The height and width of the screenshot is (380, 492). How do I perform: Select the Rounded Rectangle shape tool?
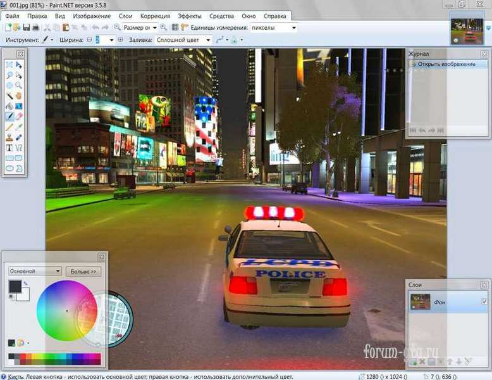(19, 158)
